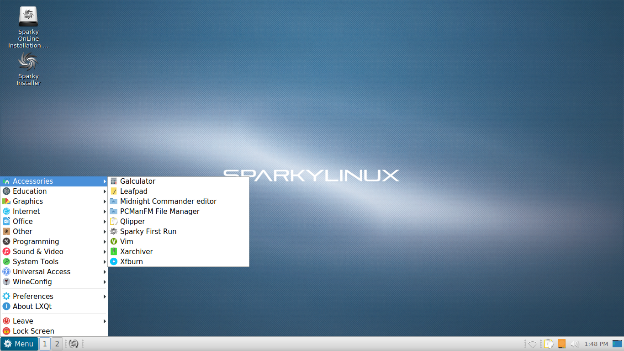624x351 pixels.
Task: Expand the Leave submenu arrow
Action: pyautogui.click(x=105, y=321)
